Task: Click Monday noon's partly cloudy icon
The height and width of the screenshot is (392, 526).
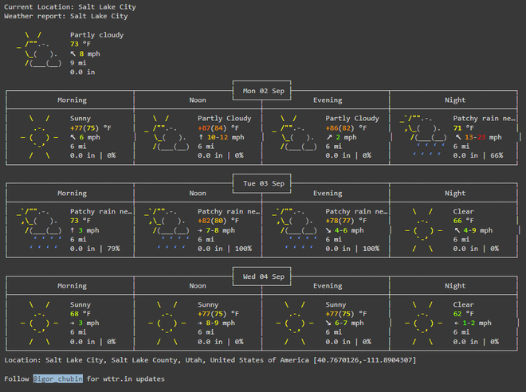Action: (167, 133)
